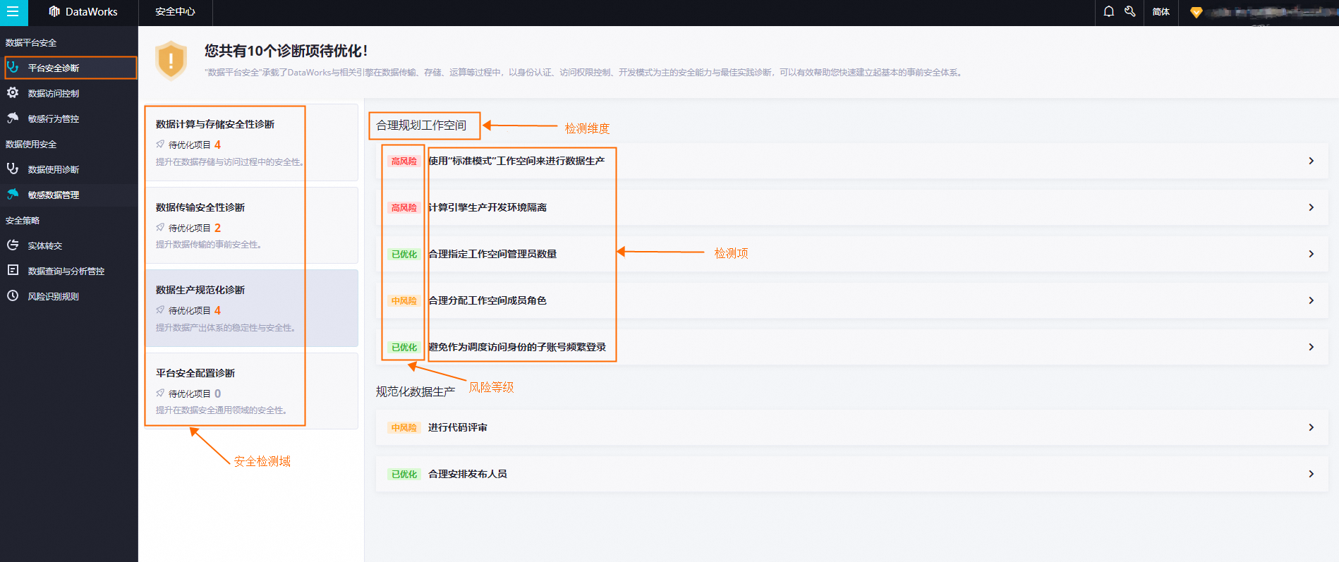This screenshot has height=562, width=1339.
Task: Click the yellow diamond icon in header
Action: (1196, 12)
